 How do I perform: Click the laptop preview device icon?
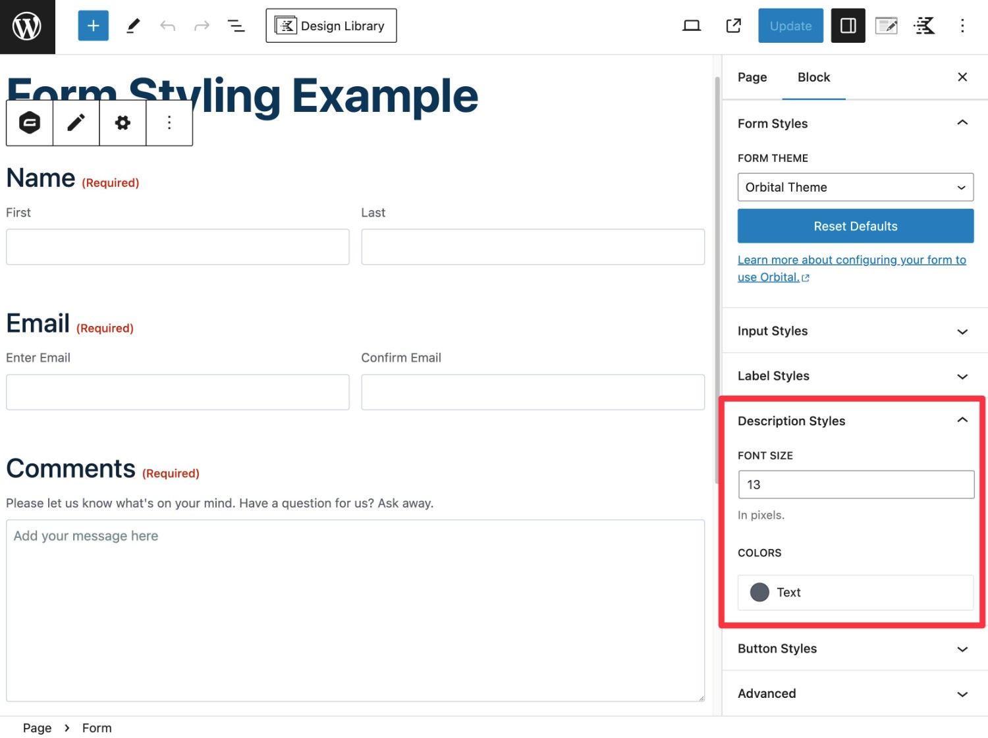691,26
